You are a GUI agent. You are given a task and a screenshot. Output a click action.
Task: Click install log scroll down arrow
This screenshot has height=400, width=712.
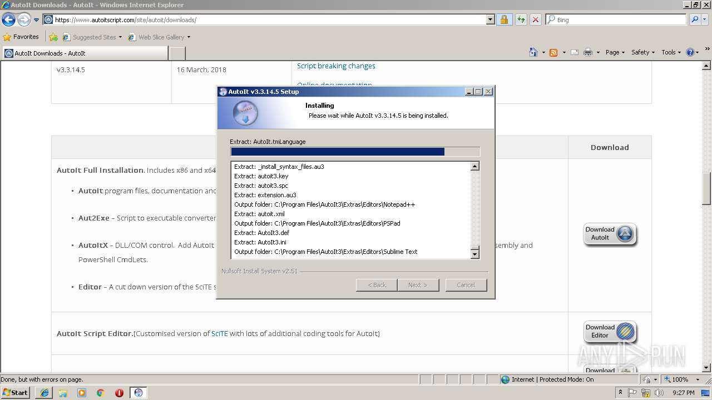[475, 254]
